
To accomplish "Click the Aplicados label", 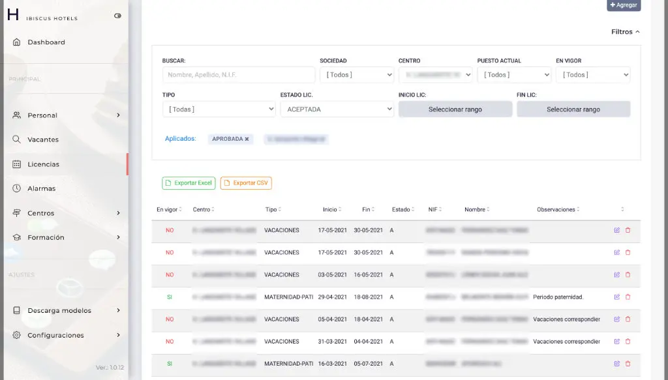I will click(x=180, y=139).
